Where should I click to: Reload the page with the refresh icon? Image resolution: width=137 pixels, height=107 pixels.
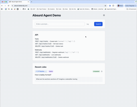click(x=9, y=6)
